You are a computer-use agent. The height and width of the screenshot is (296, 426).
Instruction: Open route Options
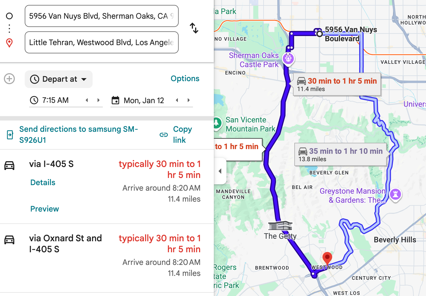click(x=185, y=79)
